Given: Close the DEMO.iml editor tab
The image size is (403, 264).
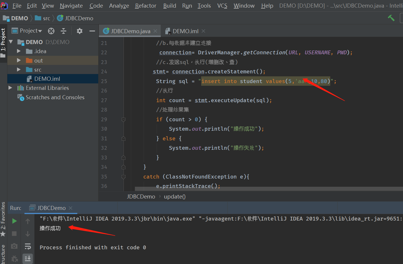Looking at the screenshot, I should click(204, 31).
